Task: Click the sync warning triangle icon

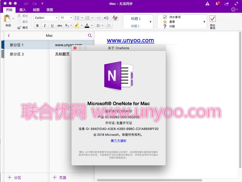Action: pos(207,4)
